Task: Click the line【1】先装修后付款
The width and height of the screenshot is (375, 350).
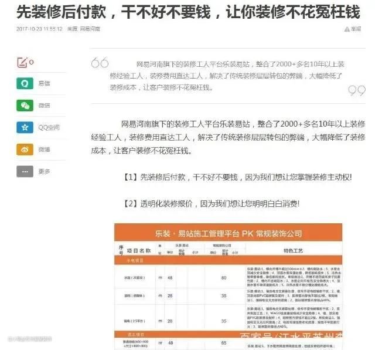Action: [237, 177]
